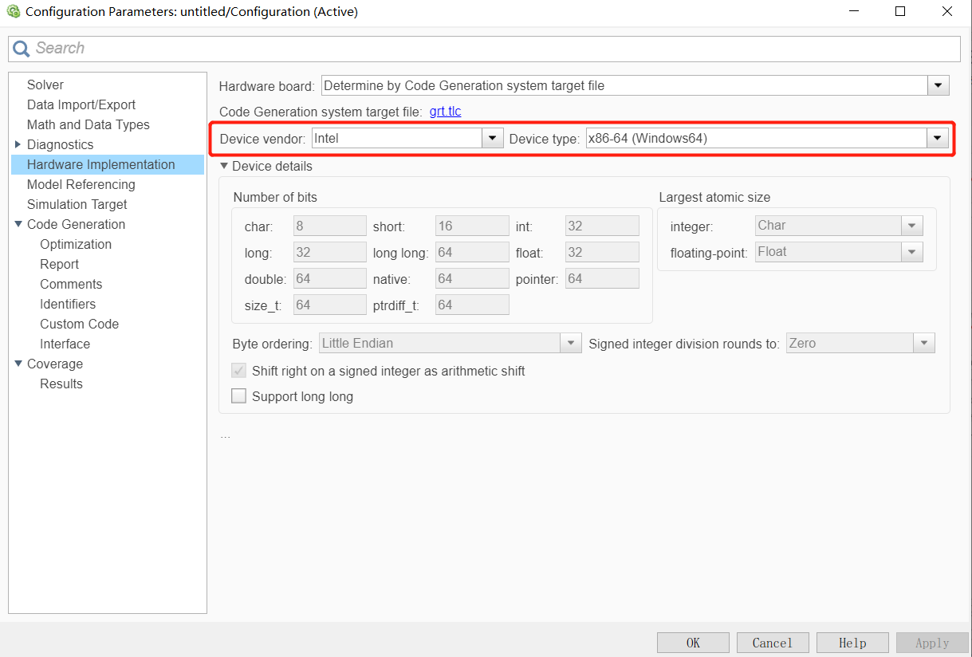Collapse the Code Generation tree node

tap(18, 224)
